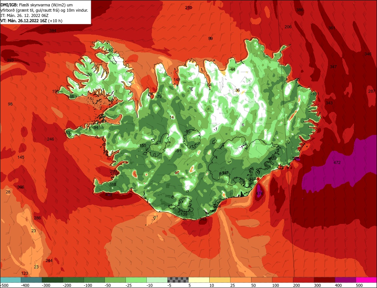Pick the green legend swatch between -100 and -50
377x288 pixels.
(94, 280)
